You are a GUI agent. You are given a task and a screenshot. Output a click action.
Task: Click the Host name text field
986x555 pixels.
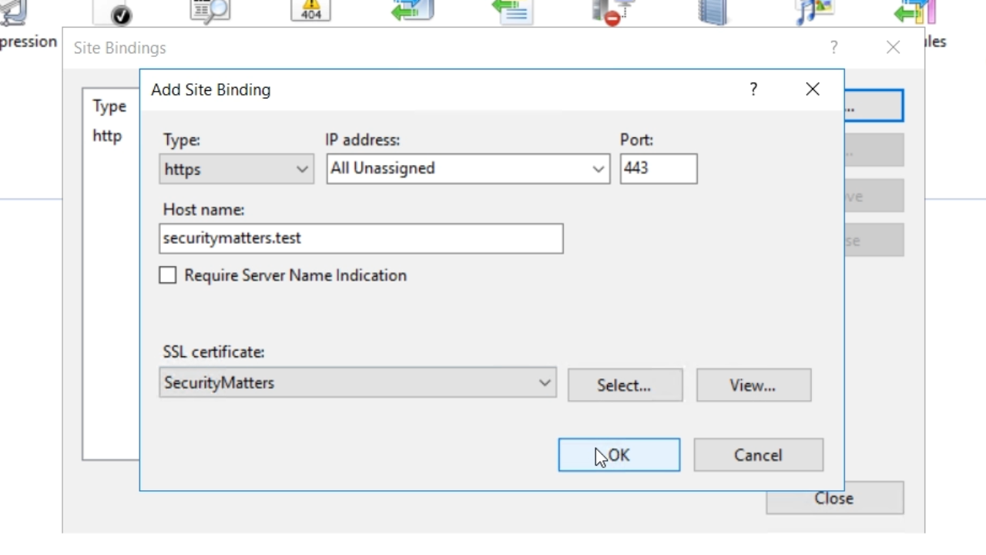click(x=361, y=239)
